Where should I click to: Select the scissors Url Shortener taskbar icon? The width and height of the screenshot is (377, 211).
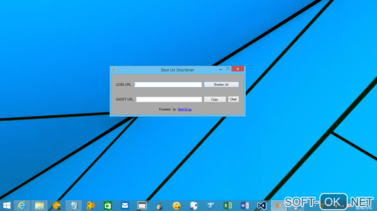[x=278, y=205]
